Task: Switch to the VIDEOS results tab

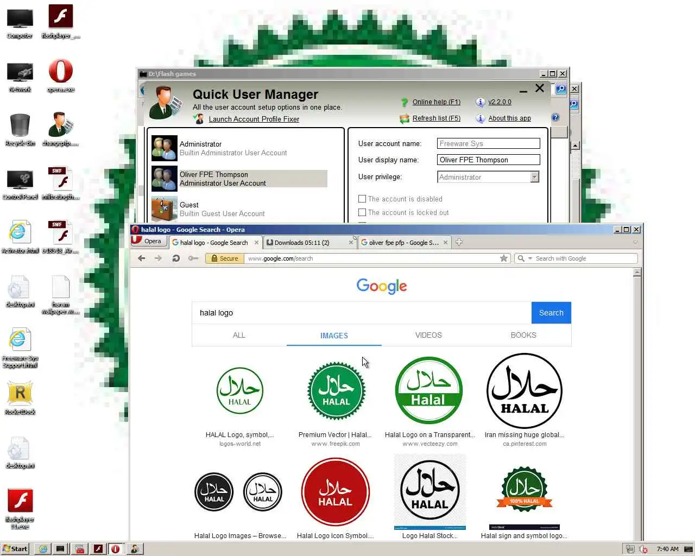Action: [x=428, y=335]
